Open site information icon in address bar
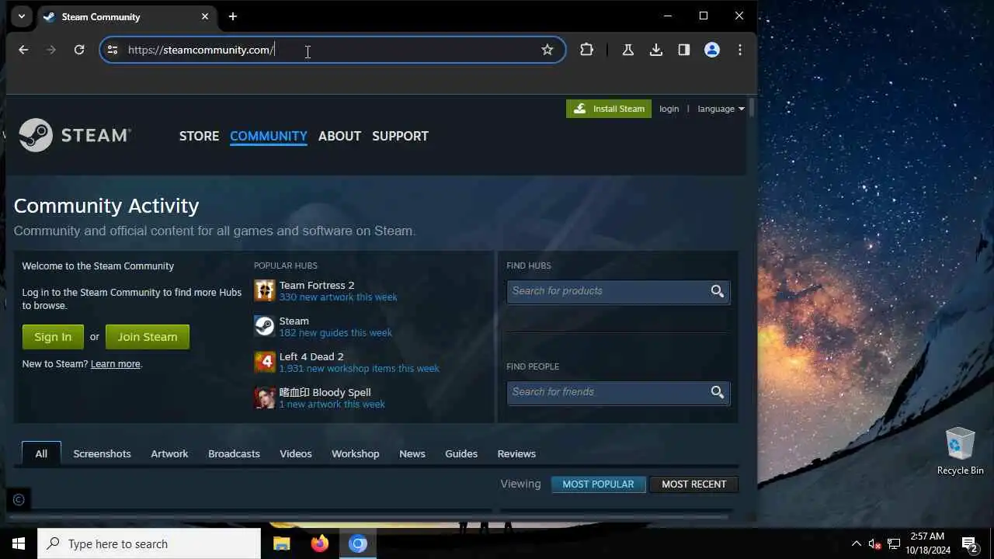The height and width of the screenshot is (559, 994). (113, 50)
